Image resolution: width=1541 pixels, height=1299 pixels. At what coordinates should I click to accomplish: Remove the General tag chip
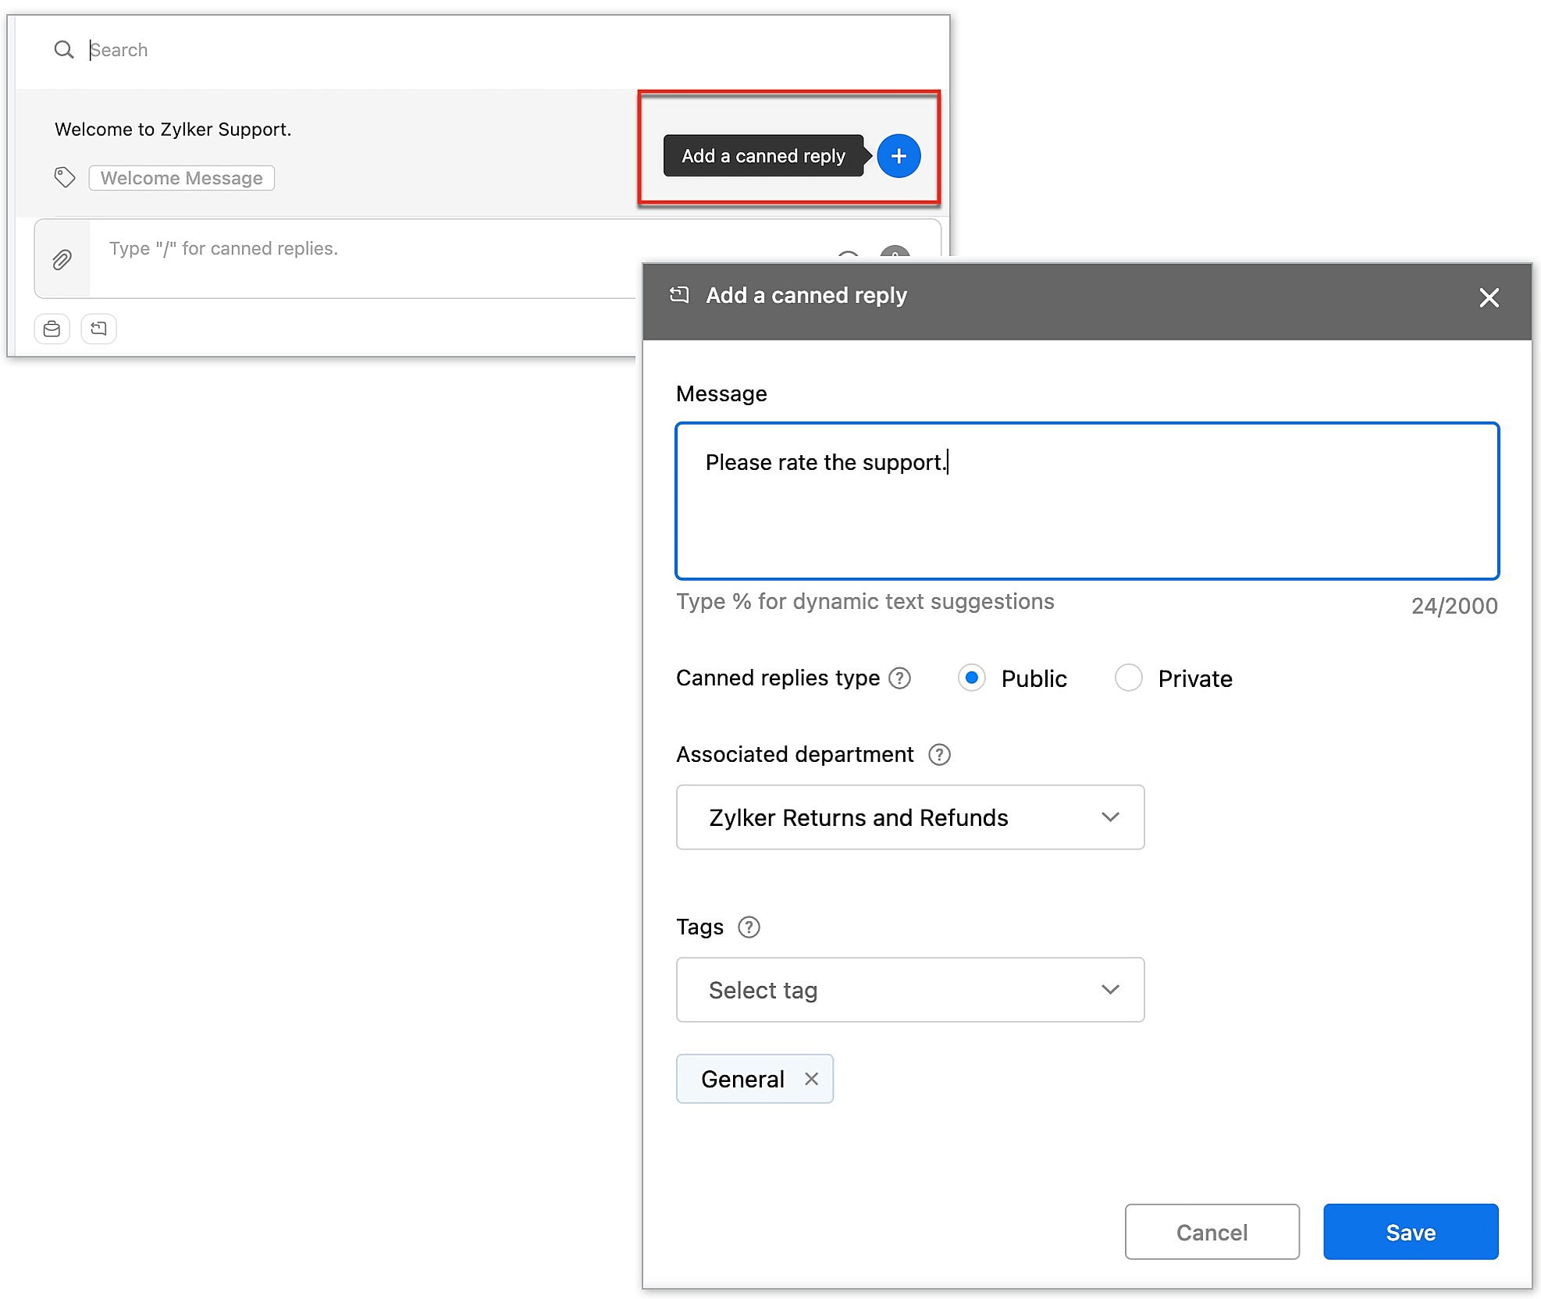click(x=811, y=1078)
